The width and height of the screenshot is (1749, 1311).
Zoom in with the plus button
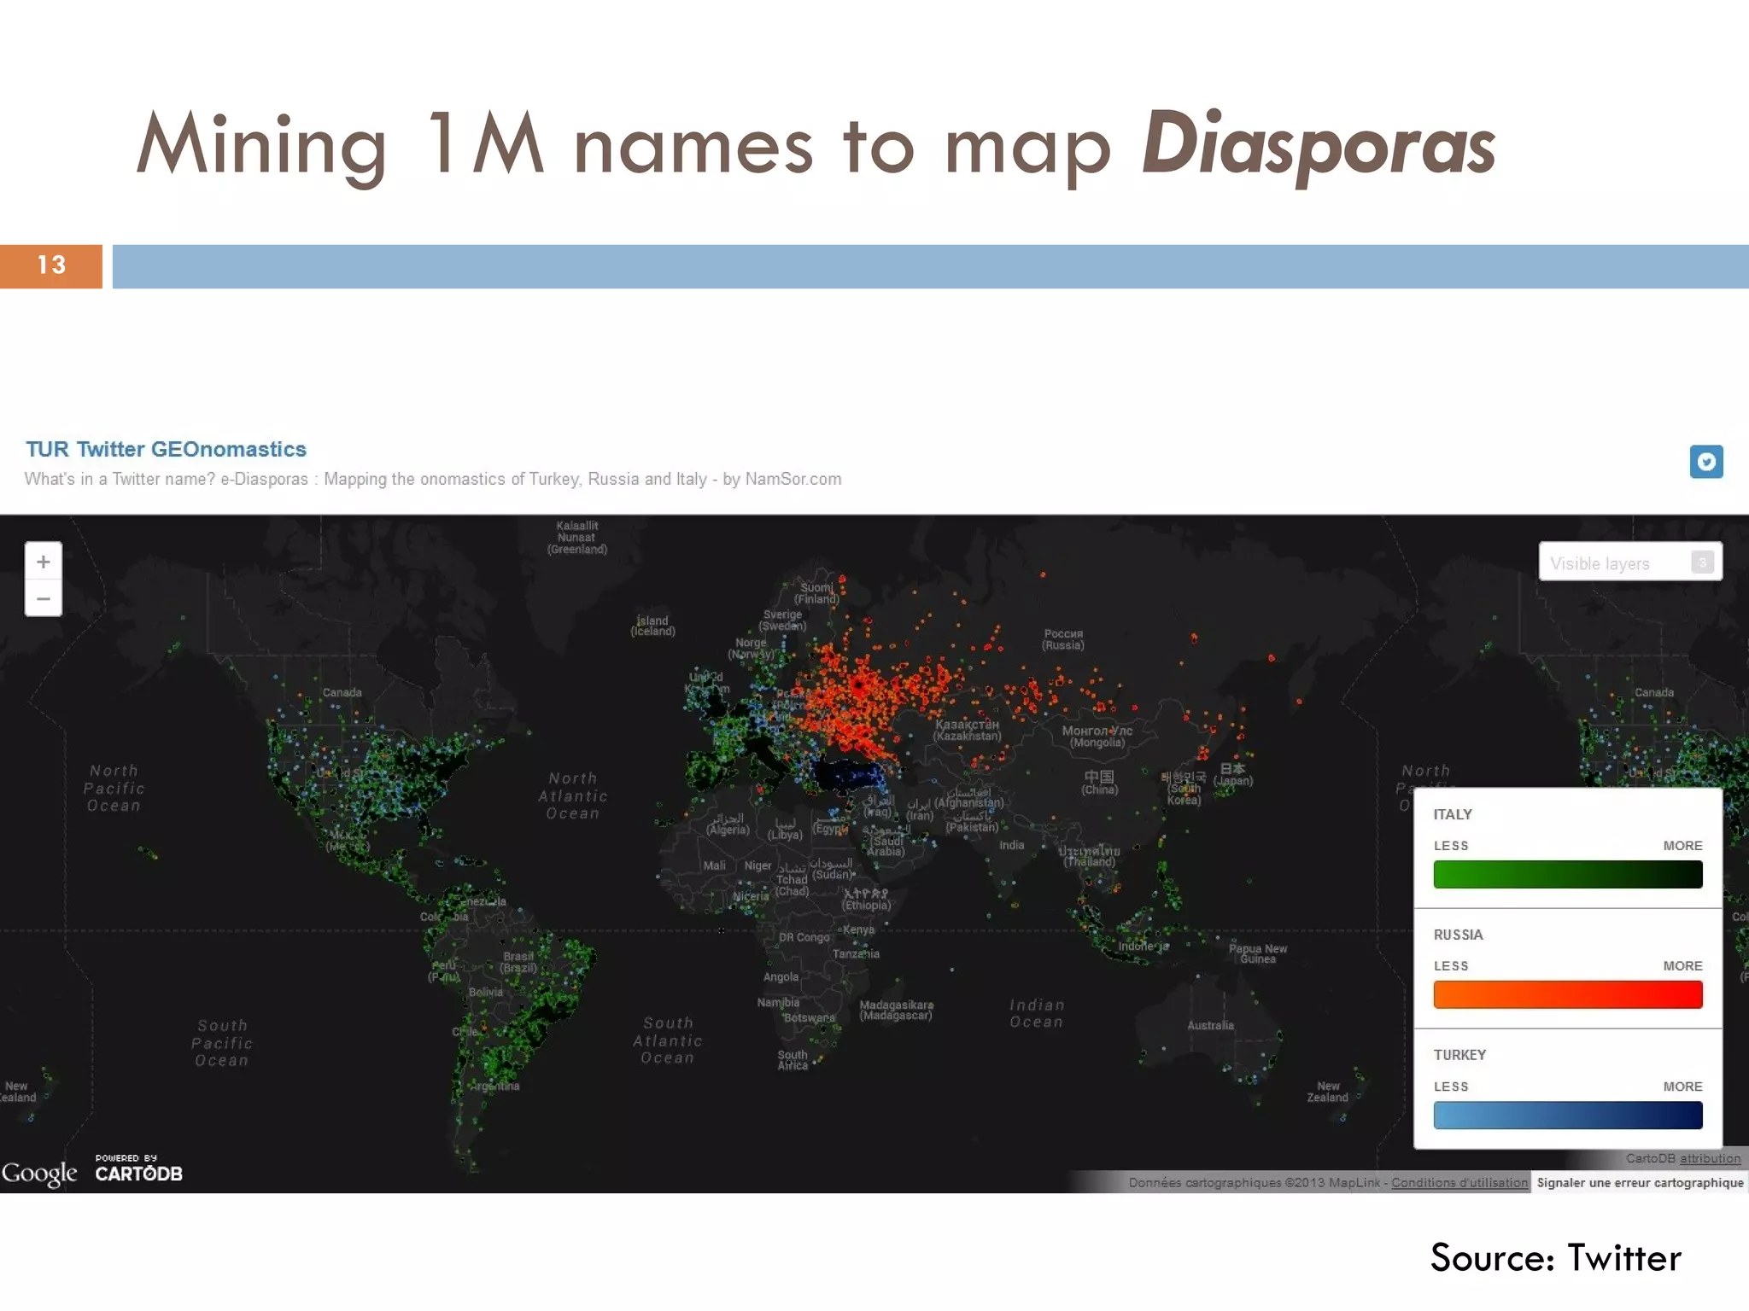click(44, 562)
